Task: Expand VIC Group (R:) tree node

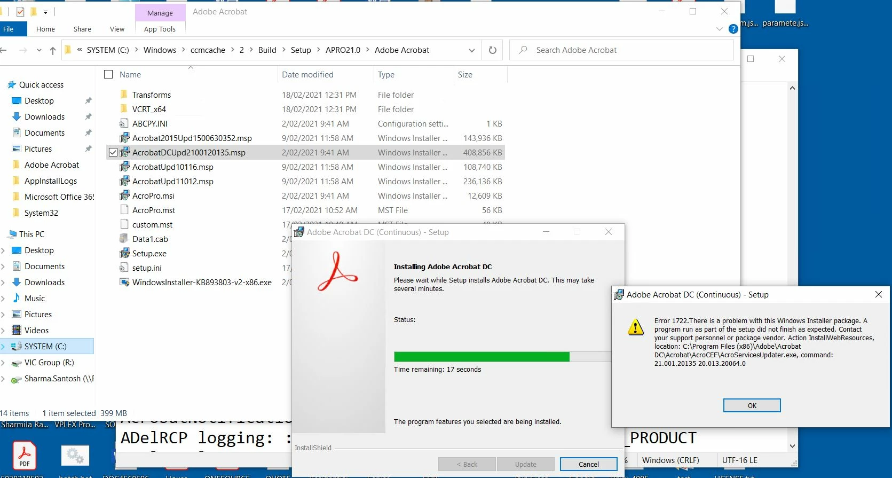Action: (x=3, y=363)
